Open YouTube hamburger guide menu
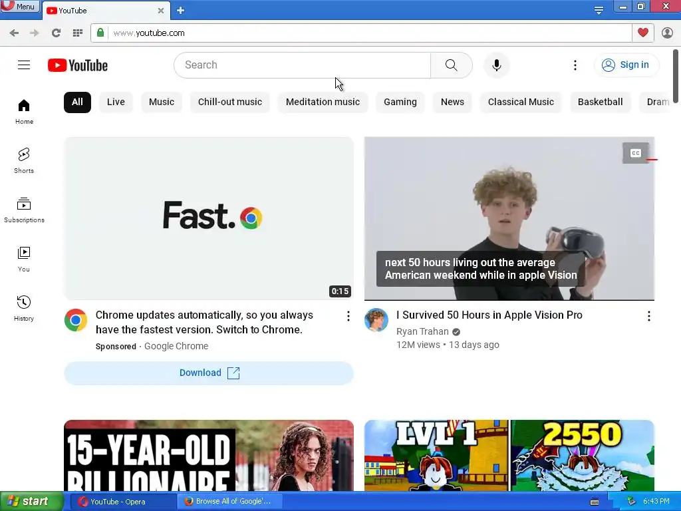 (24, 65)
